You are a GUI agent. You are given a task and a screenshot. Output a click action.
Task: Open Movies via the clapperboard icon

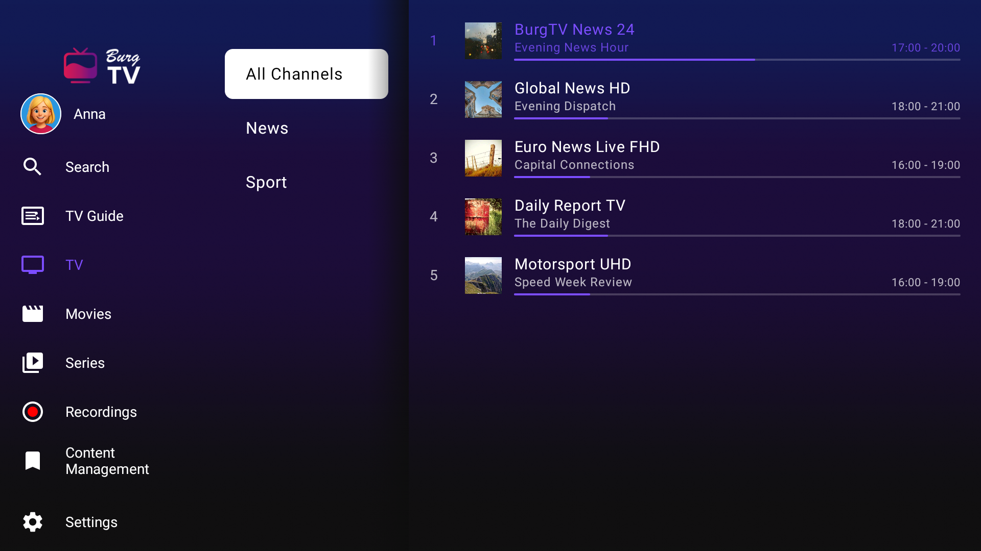coord(32,314)
